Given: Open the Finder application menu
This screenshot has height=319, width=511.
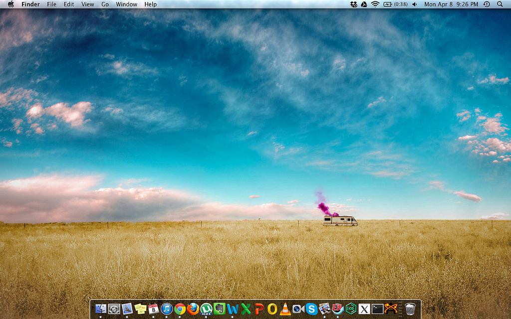Looking at the screenshot, I should 30,4.
